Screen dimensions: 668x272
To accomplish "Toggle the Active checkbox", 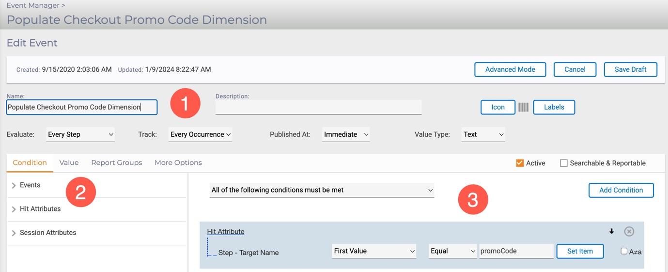I will [520, 163].
